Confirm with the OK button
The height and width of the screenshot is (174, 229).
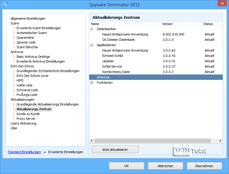[x=127, y=166]
